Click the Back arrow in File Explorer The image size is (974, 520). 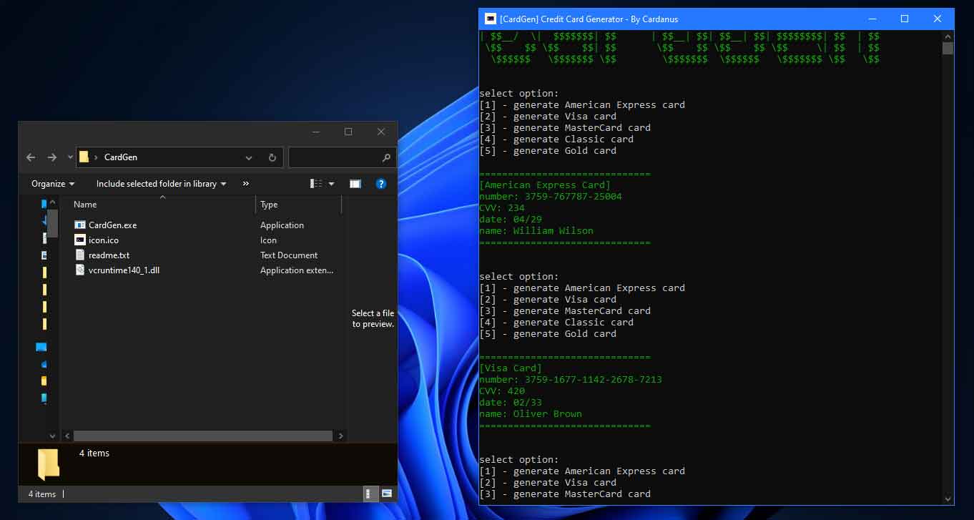31,157
